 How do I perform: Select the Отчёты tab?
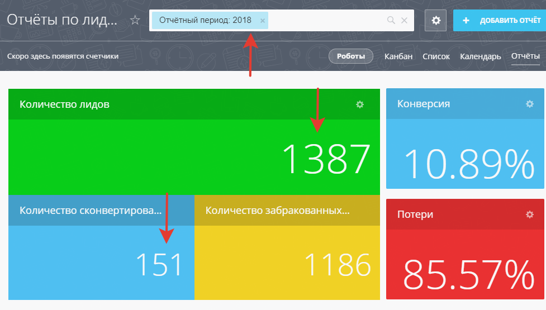525,56
